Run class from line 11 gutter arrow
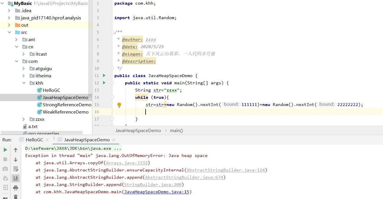The image size is (383, 199). 104,76
